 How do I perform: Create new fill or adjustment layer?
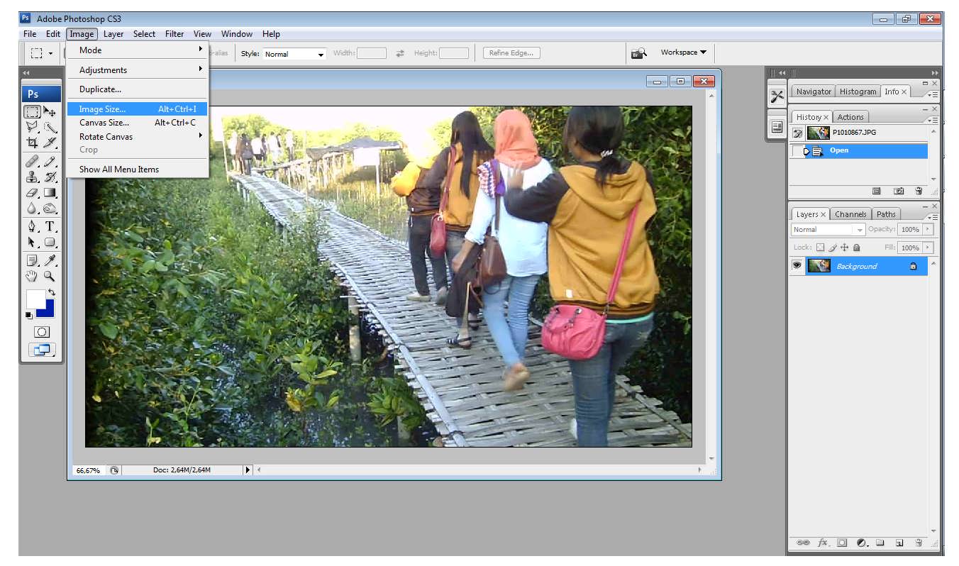click(861, 543)
